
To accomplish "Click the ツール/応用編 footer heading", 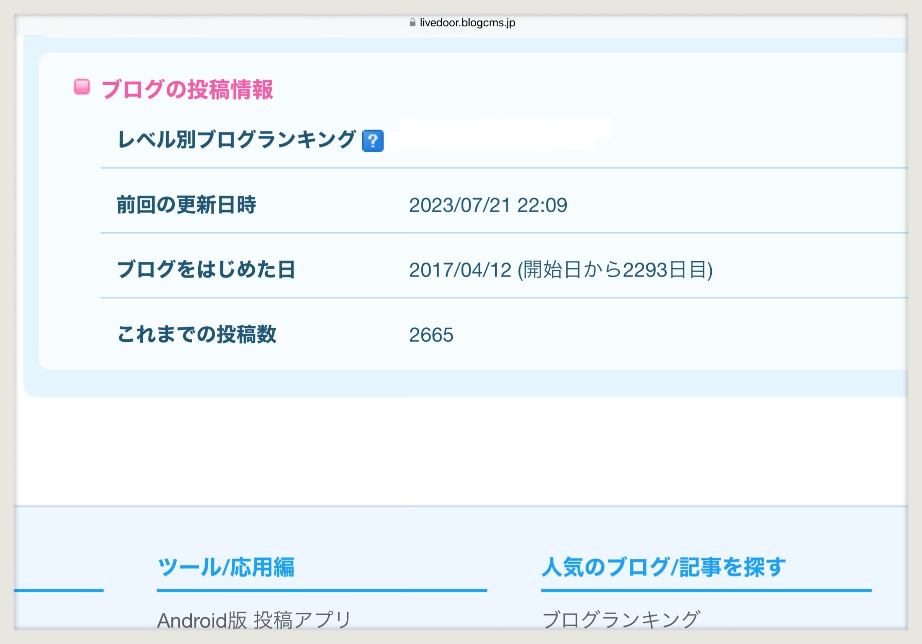I will click(x=226, y=567).
